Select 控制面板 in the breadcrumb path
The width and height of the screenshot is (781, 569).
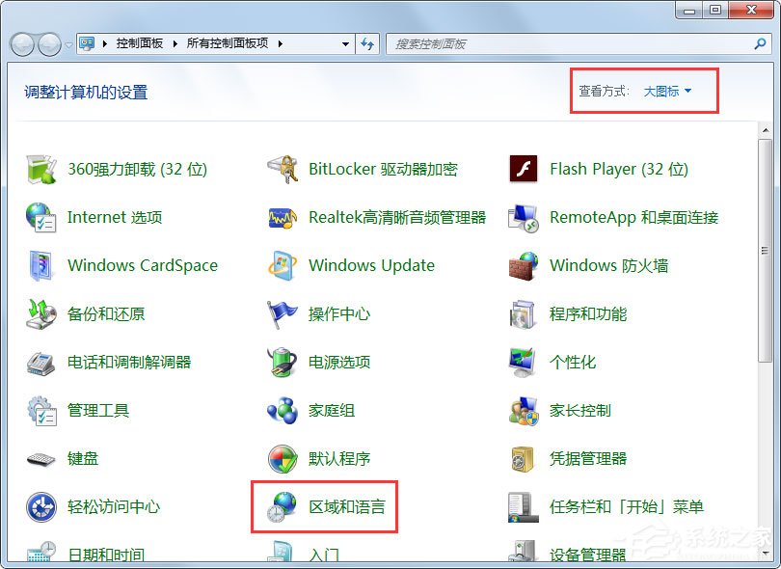138,43
